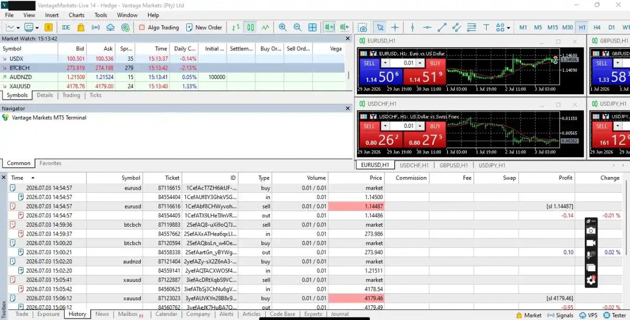Click USDCHF SELL button
The image size is (630, 320).
pyautogui.click(x=369, y=126)
